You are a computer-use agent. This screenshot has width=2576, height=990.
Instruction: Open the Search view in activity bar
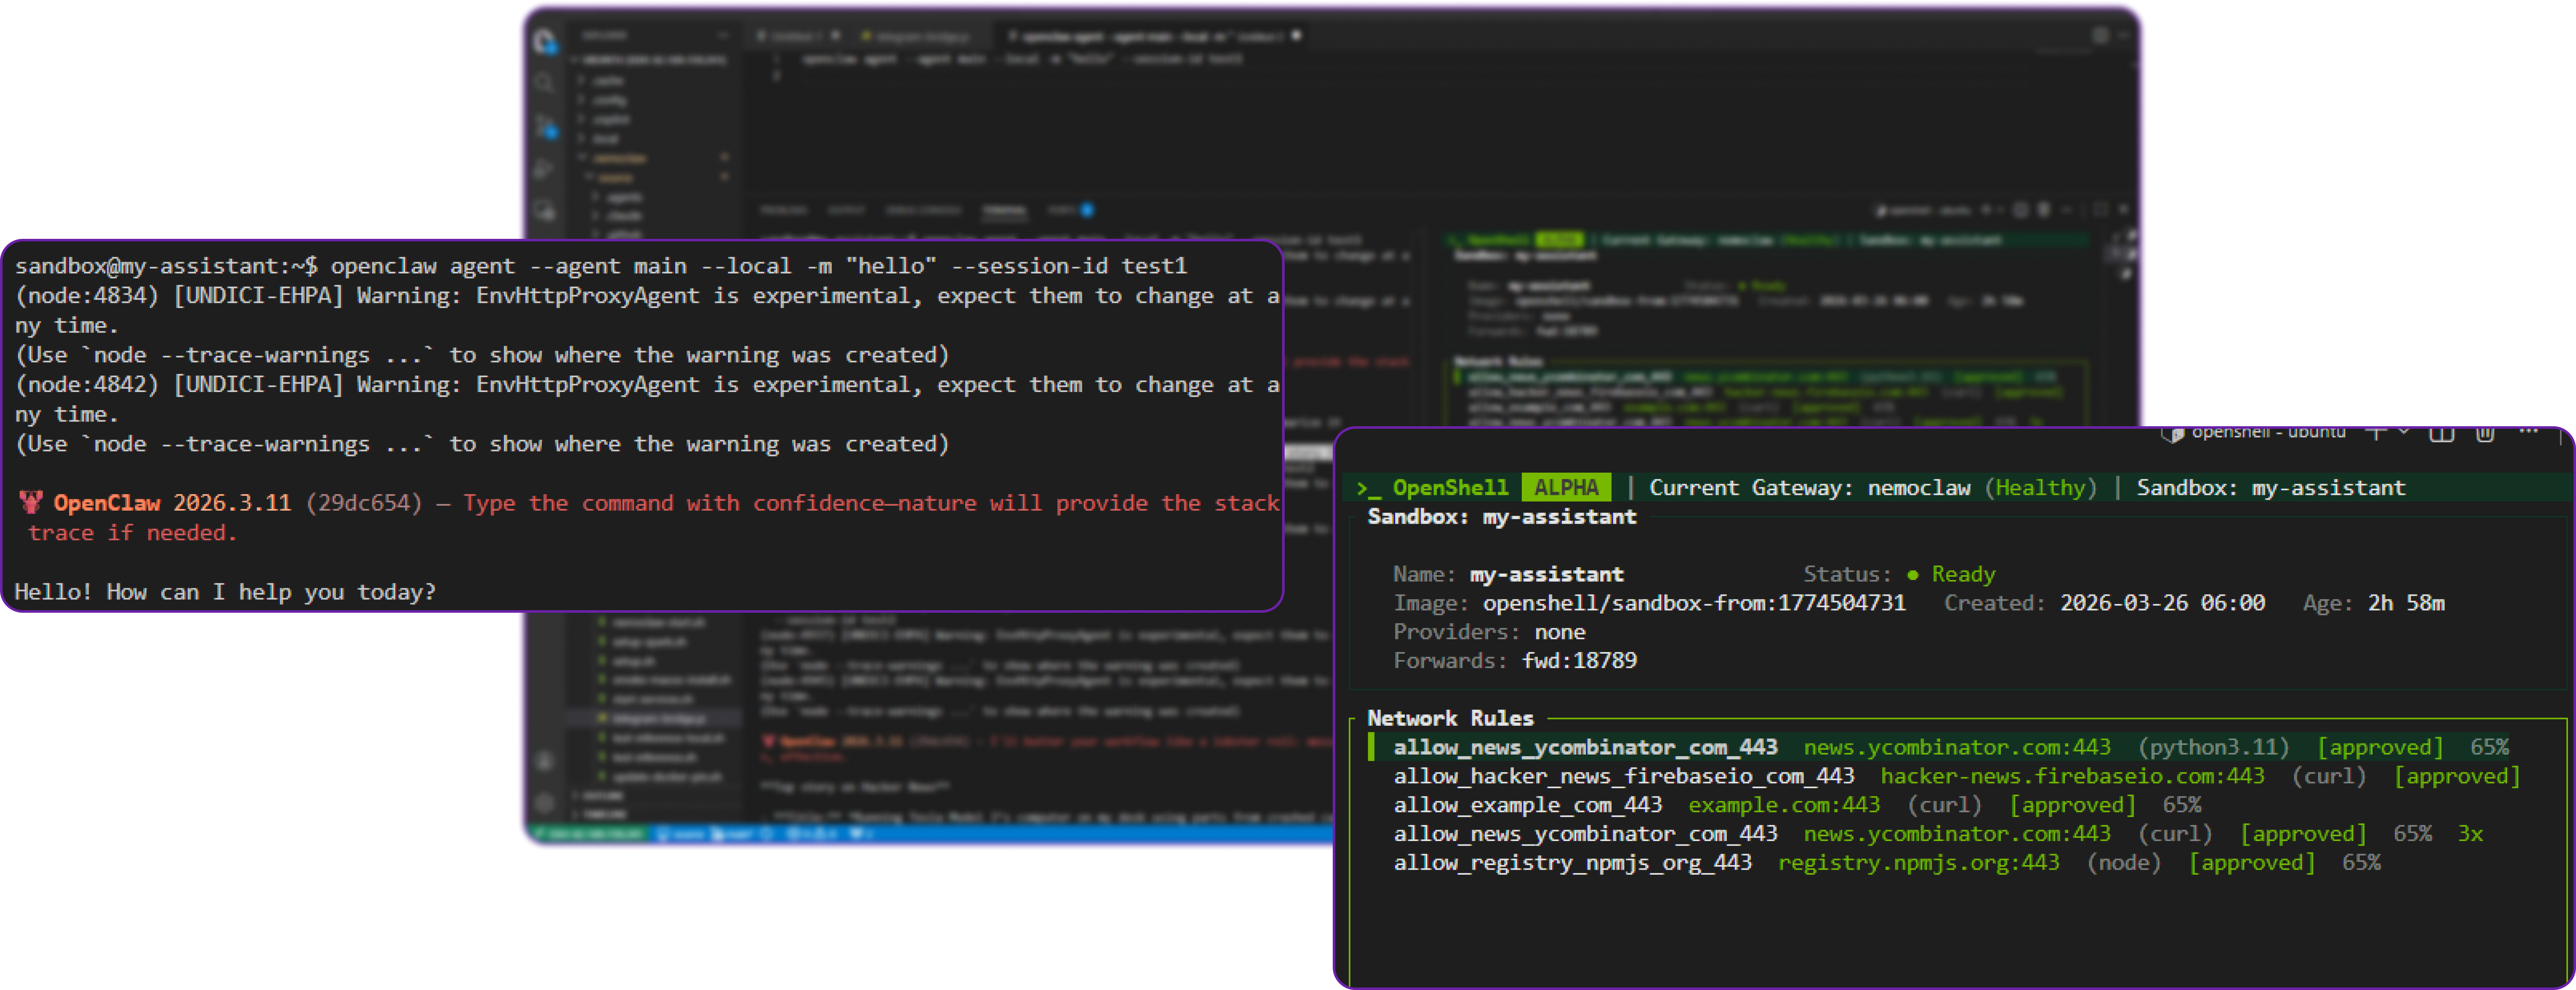(x=545, y=83)
